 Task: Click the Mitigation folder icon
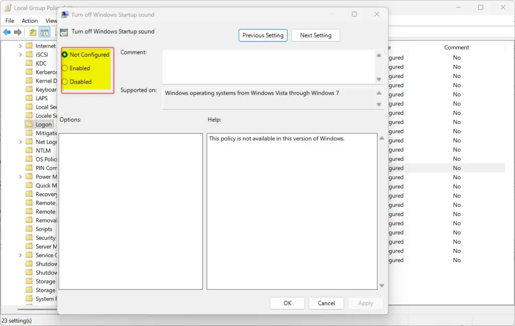pyautogui.click(x=29, y=133)
